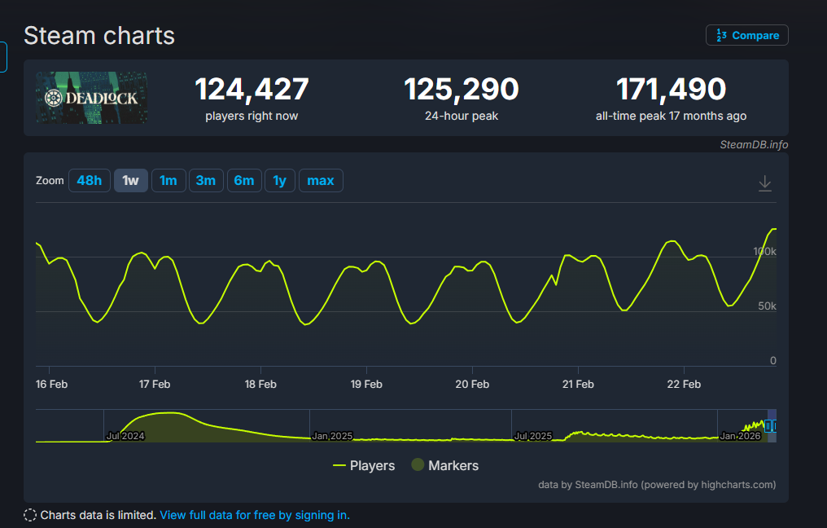This screenshot has height=528, width=827.
Task: Select the 48h zoom range
Action: point(90,181)
